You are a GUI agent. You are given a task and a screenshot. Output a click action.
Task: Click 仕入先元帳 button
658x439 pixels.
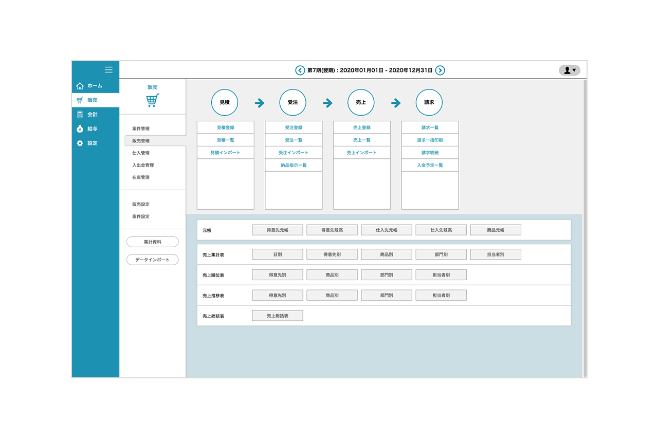(387, 230)
